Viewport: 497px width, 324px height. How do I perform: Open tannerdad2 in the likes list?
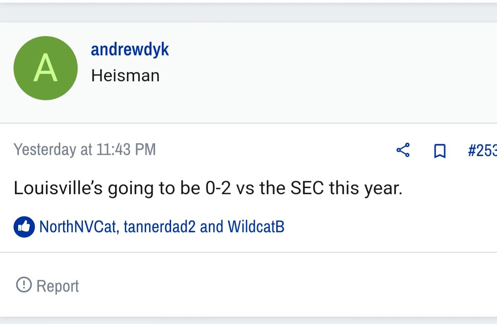pyautogui.click(x=160, y=227)
